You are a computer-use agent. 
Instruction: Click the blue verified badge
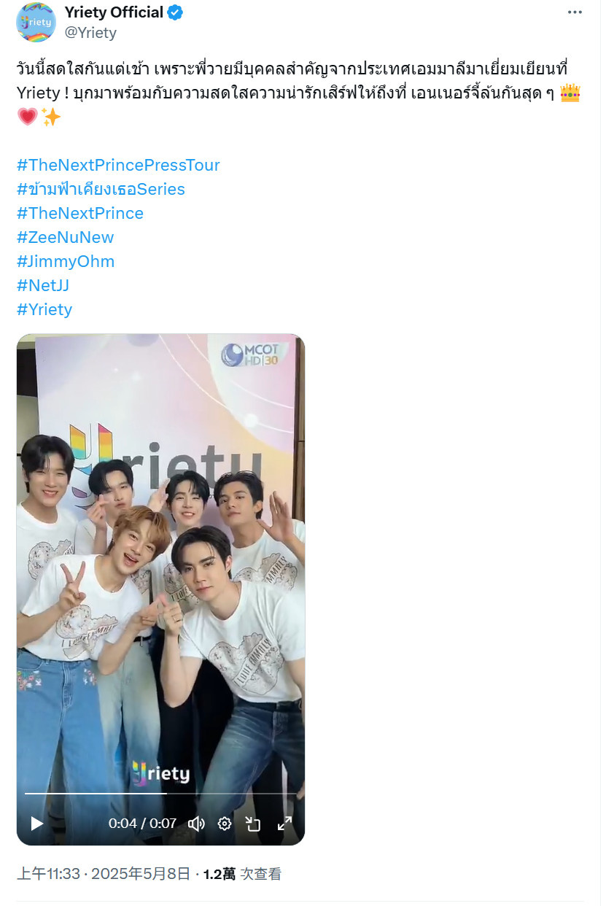(x=176, y=12)
